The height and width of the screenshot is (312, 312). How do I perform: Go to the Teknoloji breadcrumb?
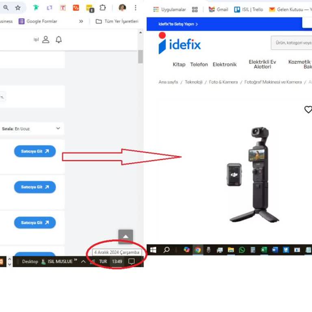(194, 82)
